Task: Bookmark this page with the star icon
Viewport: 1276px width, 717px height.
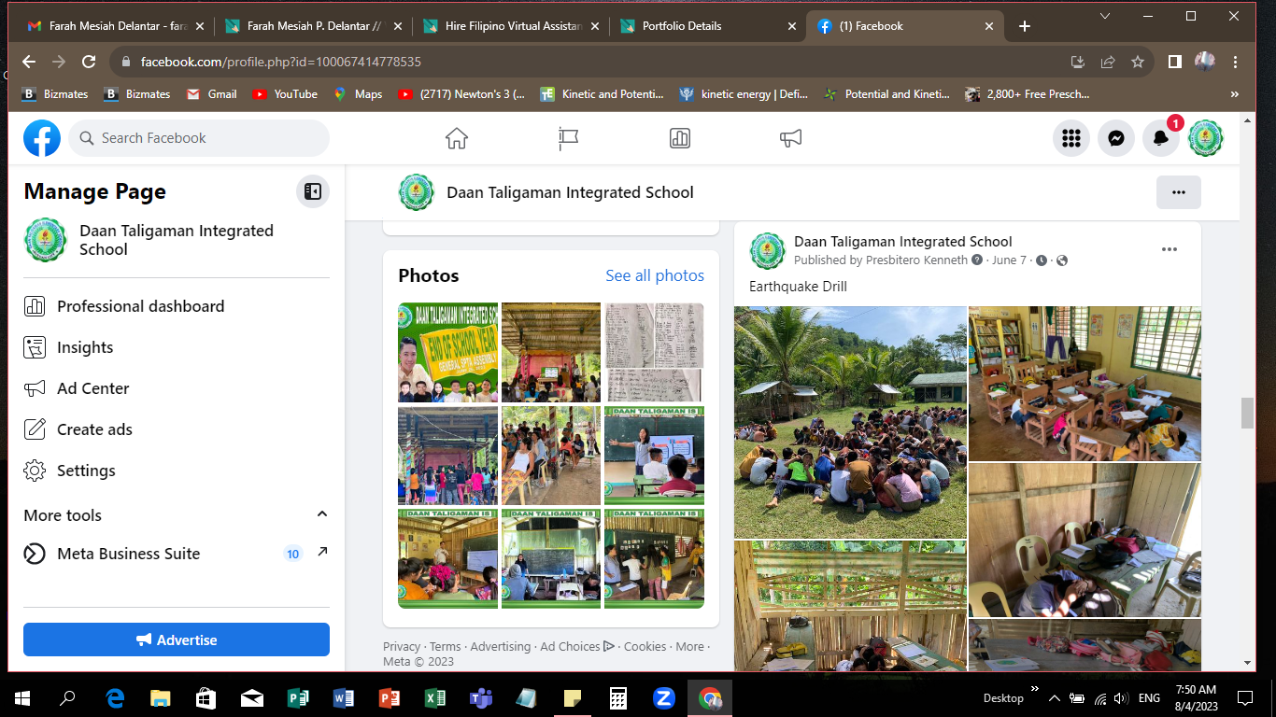Action: [1138, 62]
